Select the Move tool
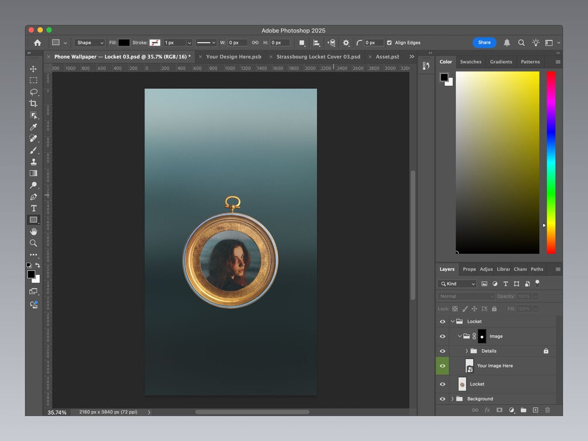The height and width of the screenshot is (441, 588). click(x=33, y=69)
